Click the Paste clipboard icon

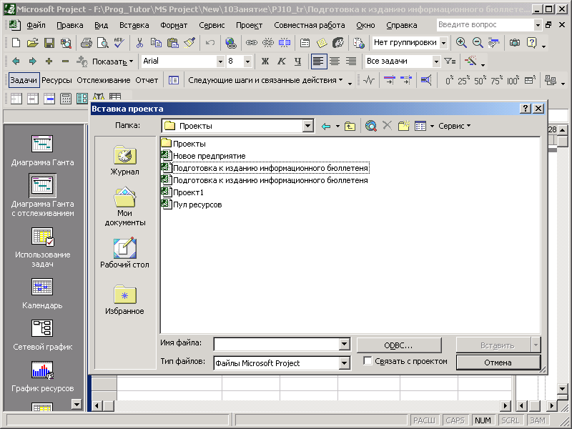pos(172,43)
